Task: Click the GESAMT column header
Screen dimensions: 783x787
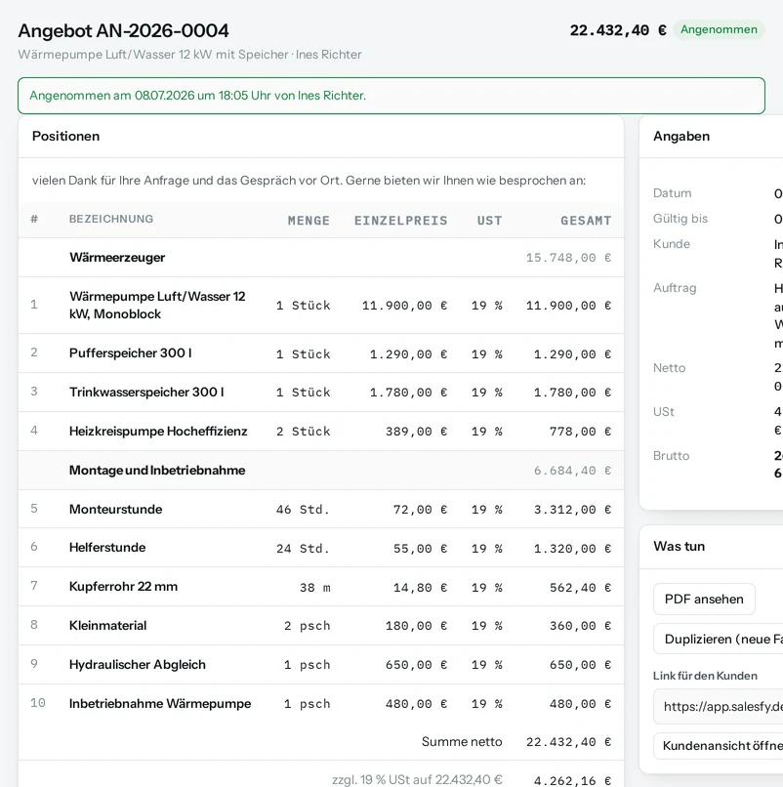Action: pos(586,221)
